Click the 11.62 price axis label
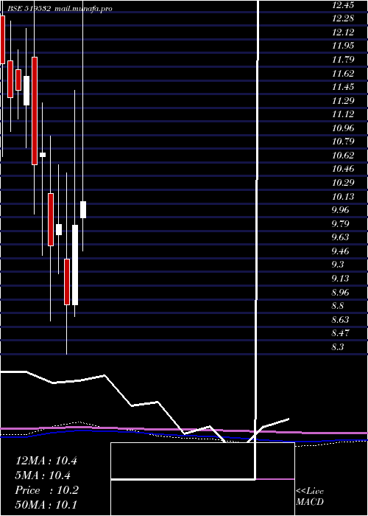The height and width of the screenshot is (516, 368). (x=343, y=74)
